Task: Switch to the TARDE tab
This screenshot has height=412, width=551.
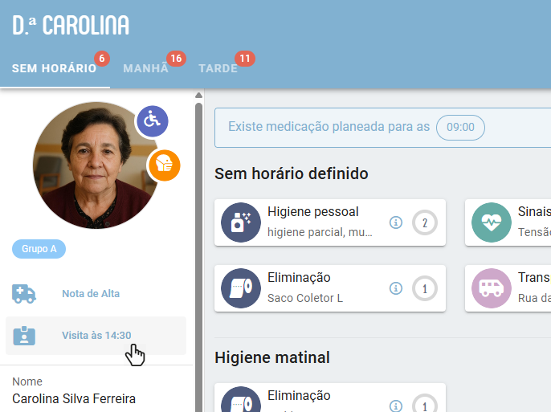Action: pos(218,68)
